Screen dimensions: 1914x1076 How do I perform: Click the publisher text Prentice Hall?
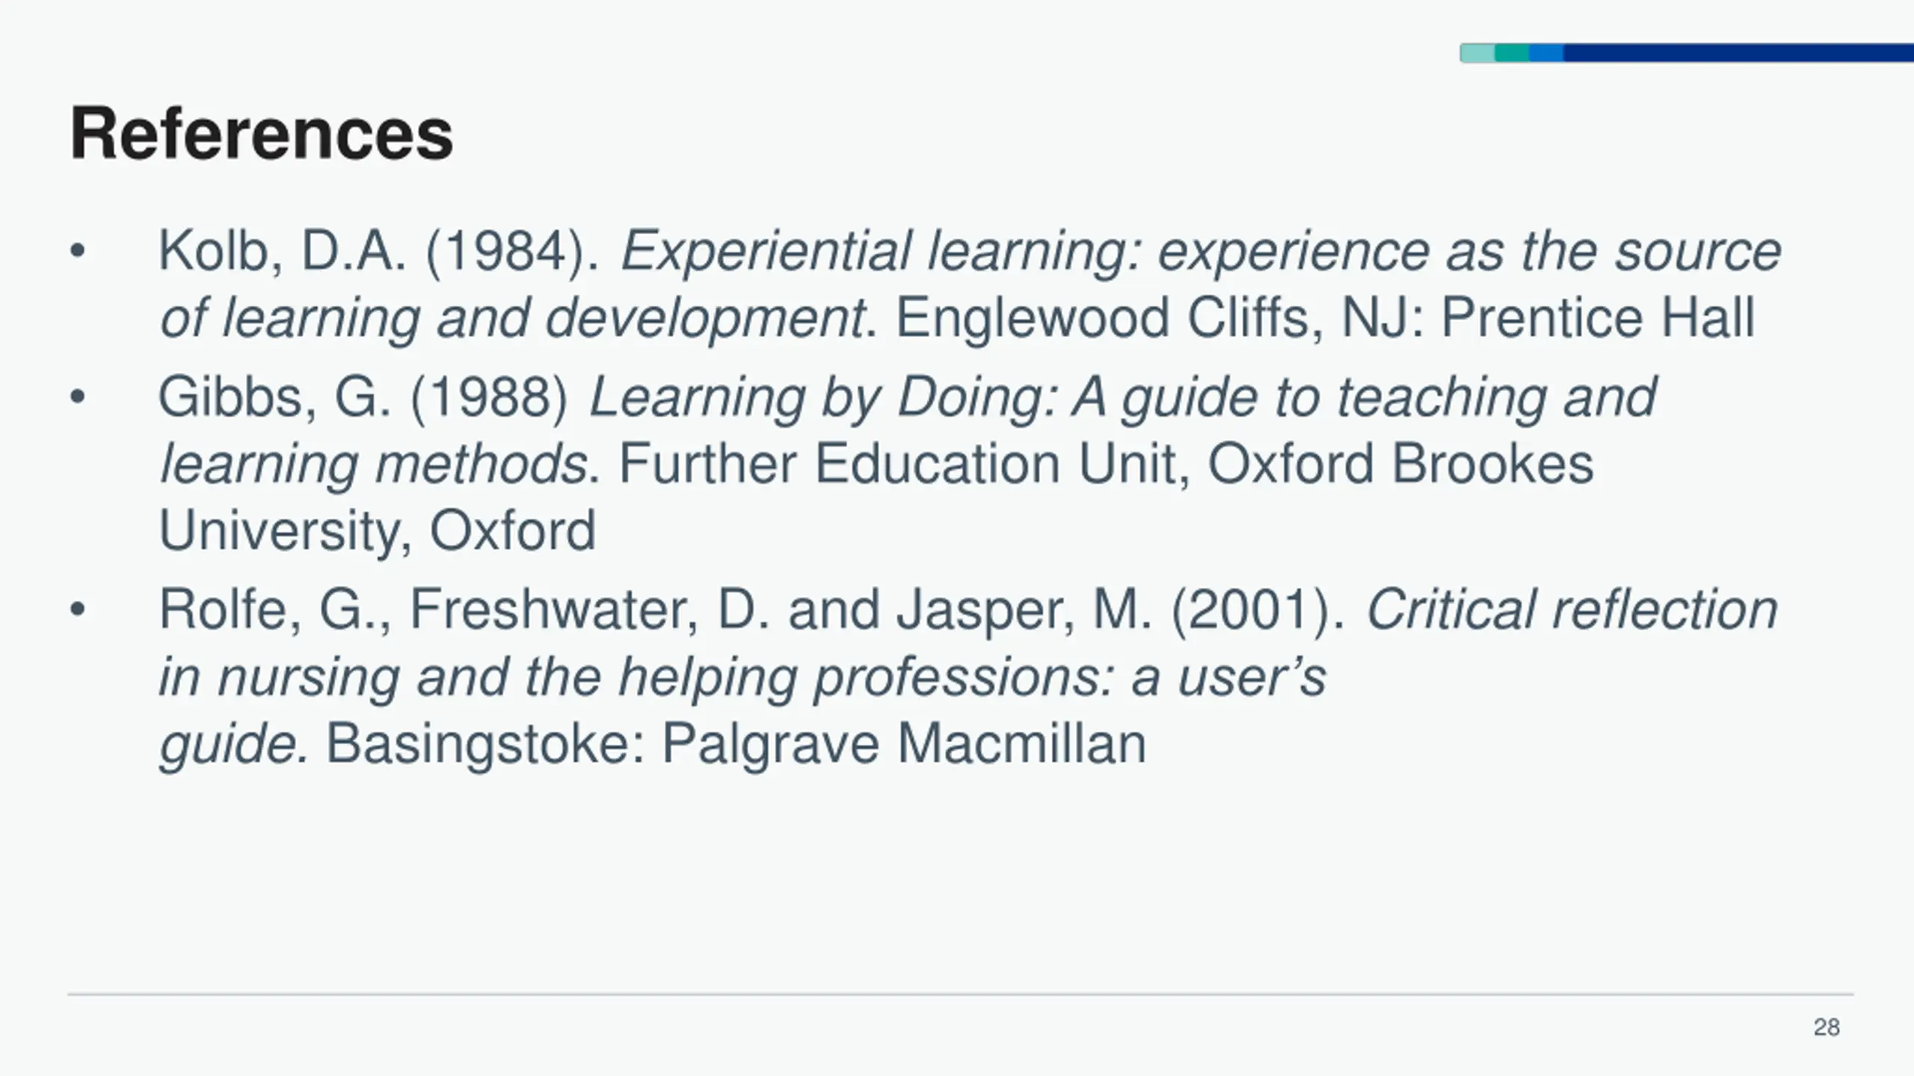[1598, 318]
